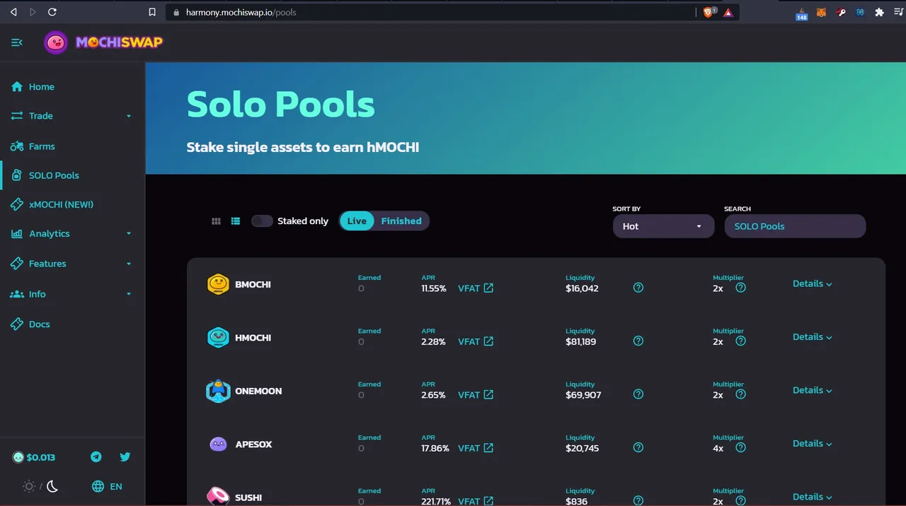The image size is (906, 506).
Task: Expand Details for APESOX pool
Action: [812, 444]
